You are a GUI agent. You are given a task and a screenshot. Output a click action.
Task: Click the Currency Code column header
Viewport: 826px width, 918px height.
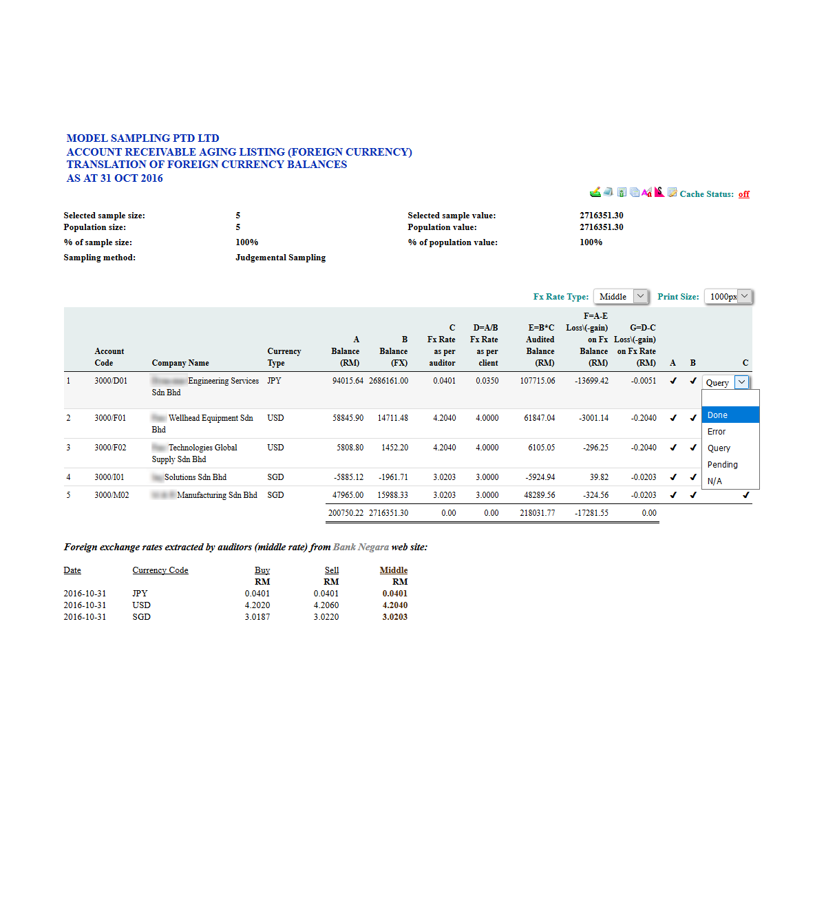[x=160, y=570]
